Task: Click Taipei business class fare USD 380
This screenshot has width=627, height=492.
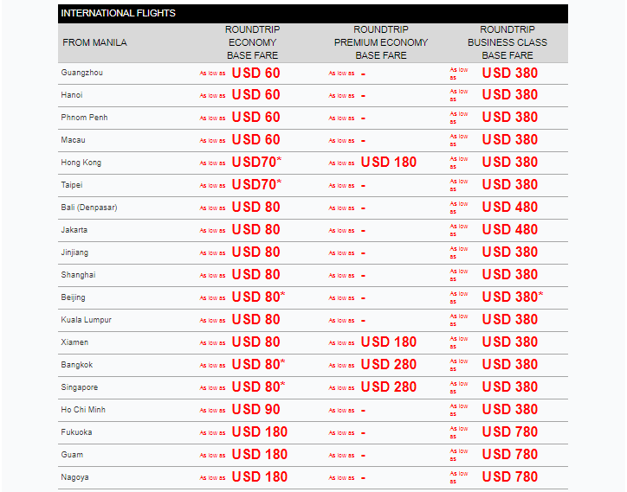Action: point(509,185)
